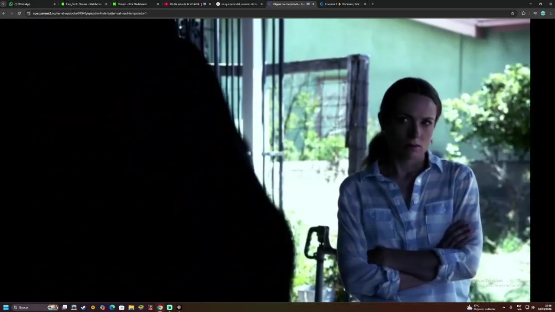Switch to the Cuevana 3 Ver Series tab
This screenshot has height=312, width=555.
click(343, 4)
